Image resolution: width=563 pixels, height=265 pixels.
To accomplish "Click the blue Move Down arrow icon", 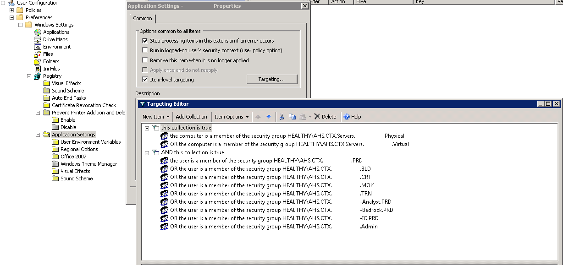I will point(269,117).
